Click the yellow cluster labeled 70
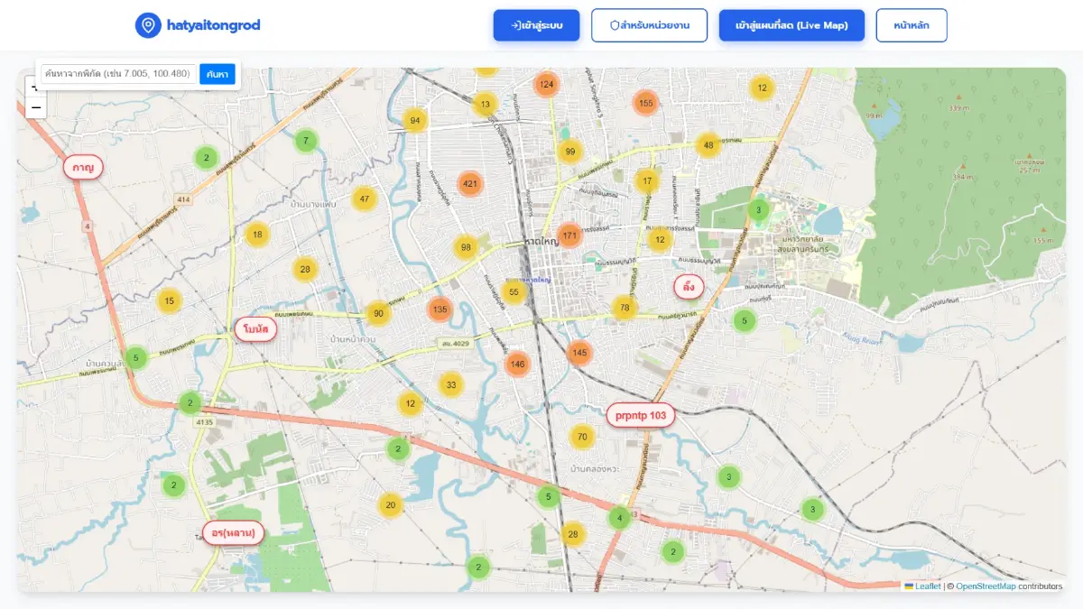The height and width of the screenshot is (609, 1083). (x=582, y=438)
